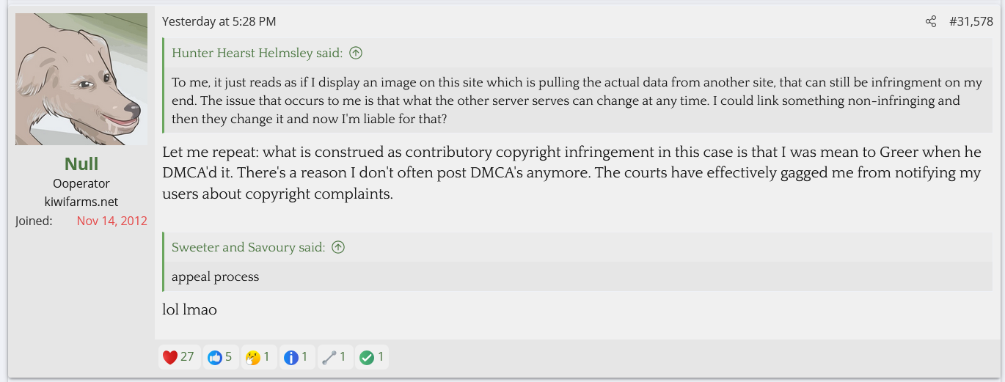Jump to Hunter Hearst Helmsley's quoted post arrow

point(356,53)
